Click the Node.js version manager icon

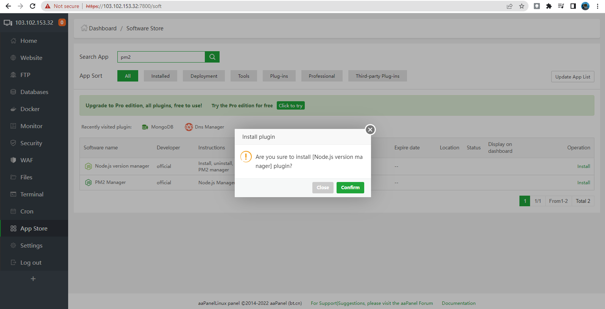tap(88, 166)
